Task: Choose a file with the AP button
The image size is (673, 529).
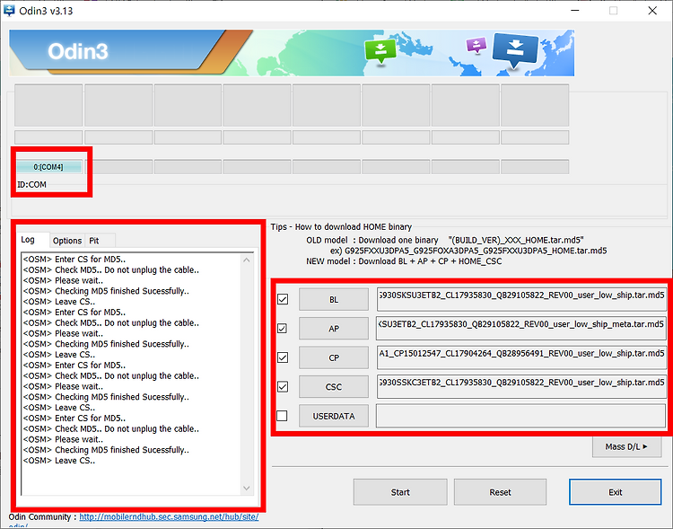Action: coord(334,329)
